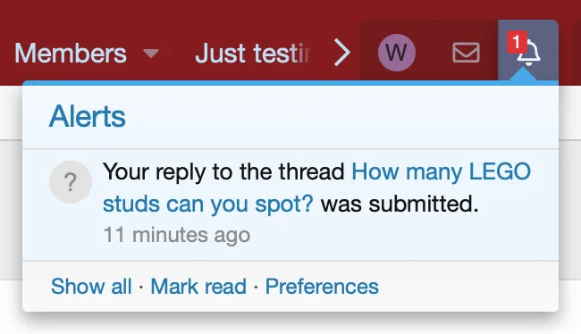Screen dimensions: 581x334
Task: Click the gray question mark avatar
Action: pos(71,182)
